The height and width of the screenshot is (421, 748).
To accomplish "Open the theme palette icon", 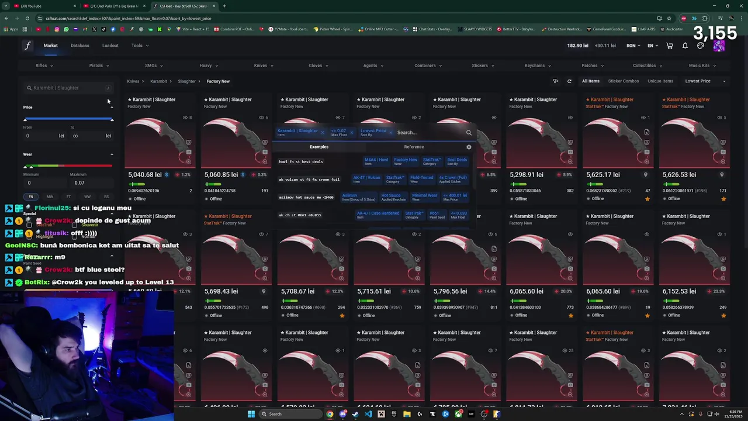I will pyautogui.click(x=701, y=46).
